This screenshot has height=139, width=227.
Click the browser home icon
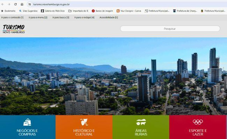[22, 4]
